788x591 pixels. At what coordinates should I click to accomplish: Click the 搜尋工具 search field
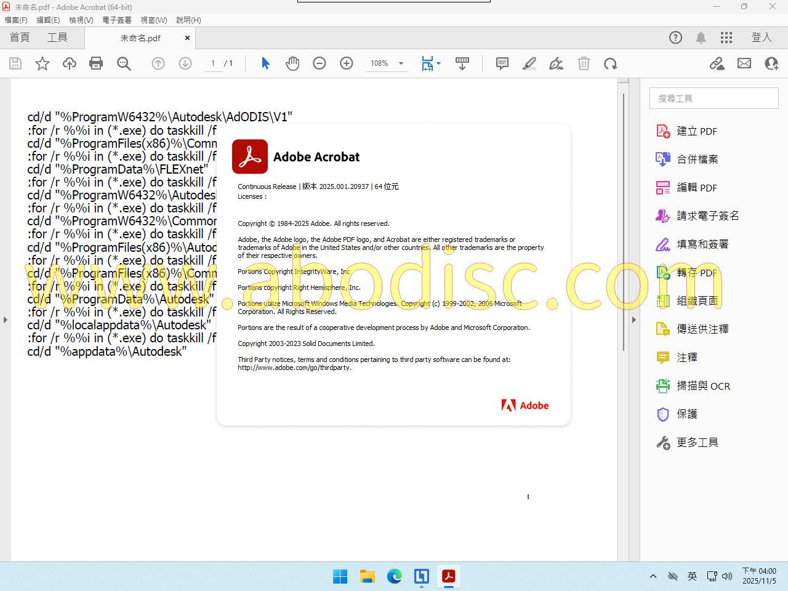[714, 98]
